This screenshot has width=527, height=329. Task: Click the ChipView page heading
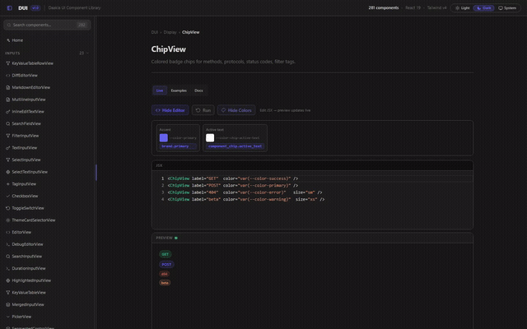point(168,49)
